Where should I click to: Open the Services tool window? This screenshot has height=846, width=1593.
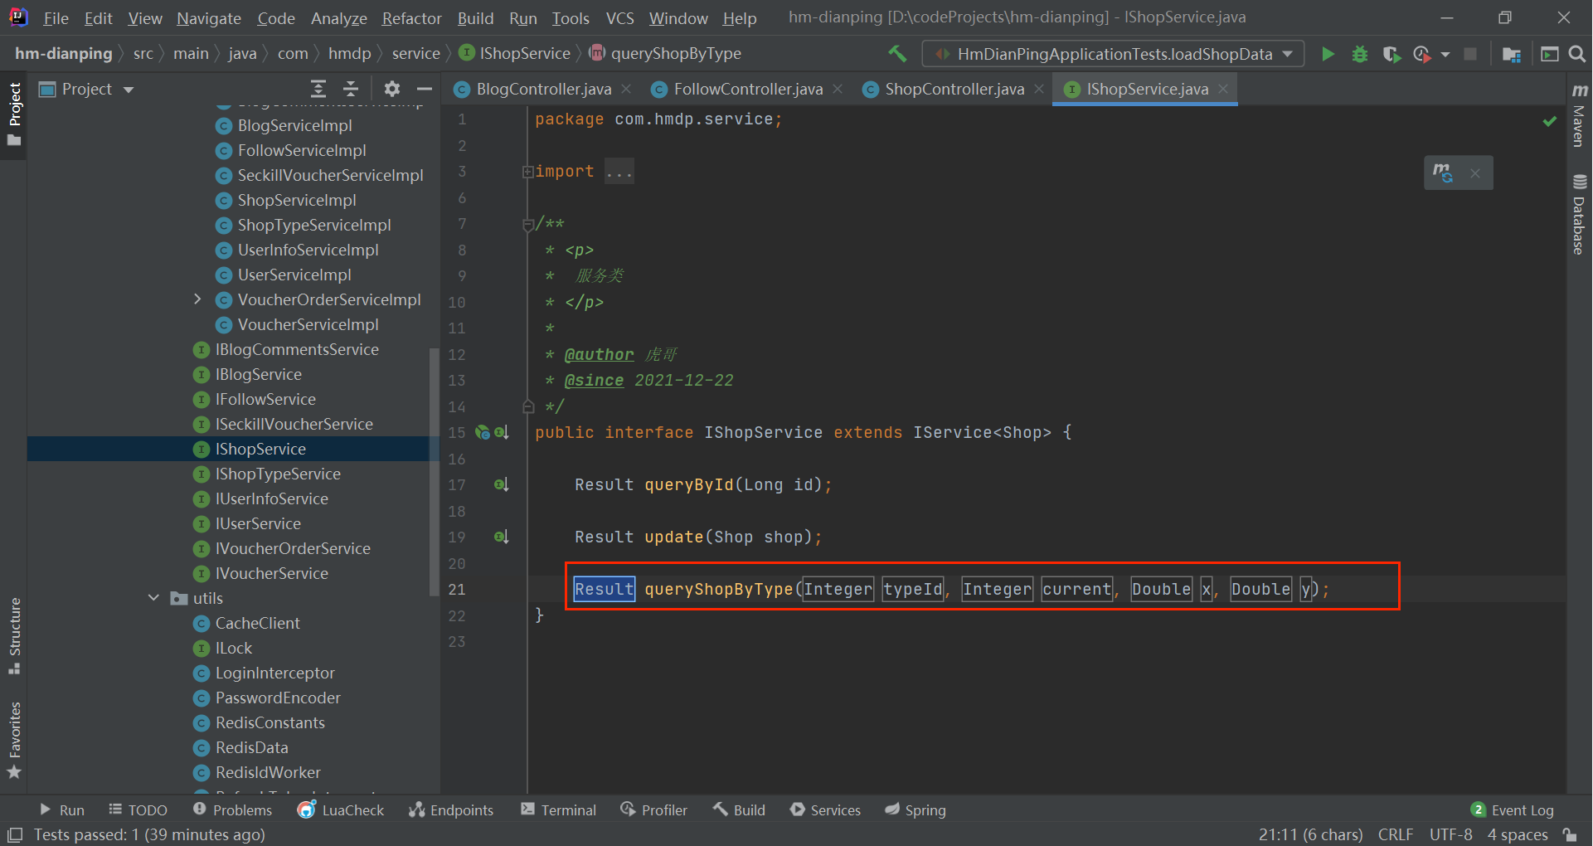pos(825,810)
